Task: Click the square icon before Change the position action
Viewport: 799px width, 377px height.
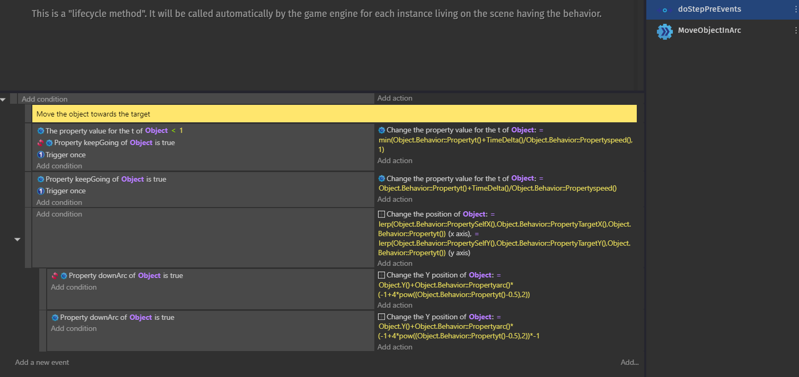Action: [x=381, y=213]
